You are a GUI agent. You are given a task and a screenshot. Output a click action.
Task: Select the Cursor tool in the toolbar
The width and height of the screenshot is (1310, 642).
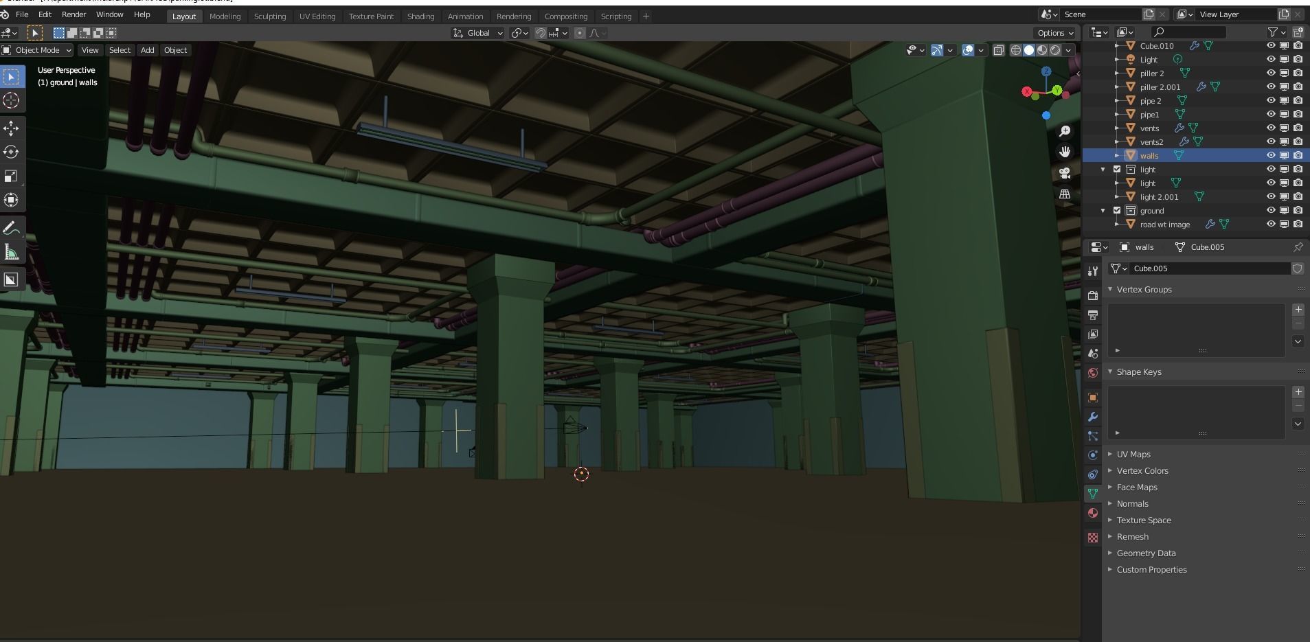point(11,101)
